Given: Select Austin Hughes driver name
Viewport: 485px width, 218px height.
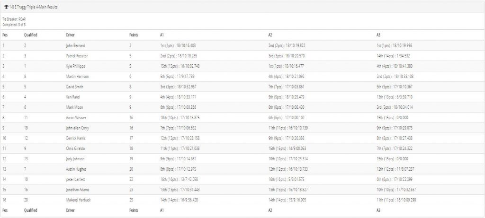Looking at the screenshot, I should [76, 169].
